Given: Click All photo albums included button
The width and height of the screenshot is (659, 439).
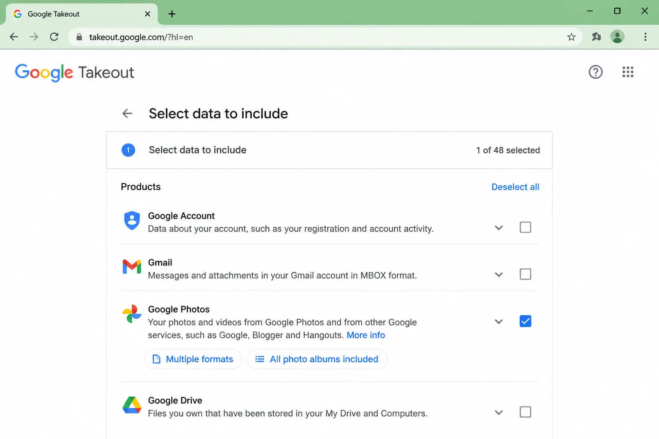Looking at the screenshot, I should pos(317,359).
